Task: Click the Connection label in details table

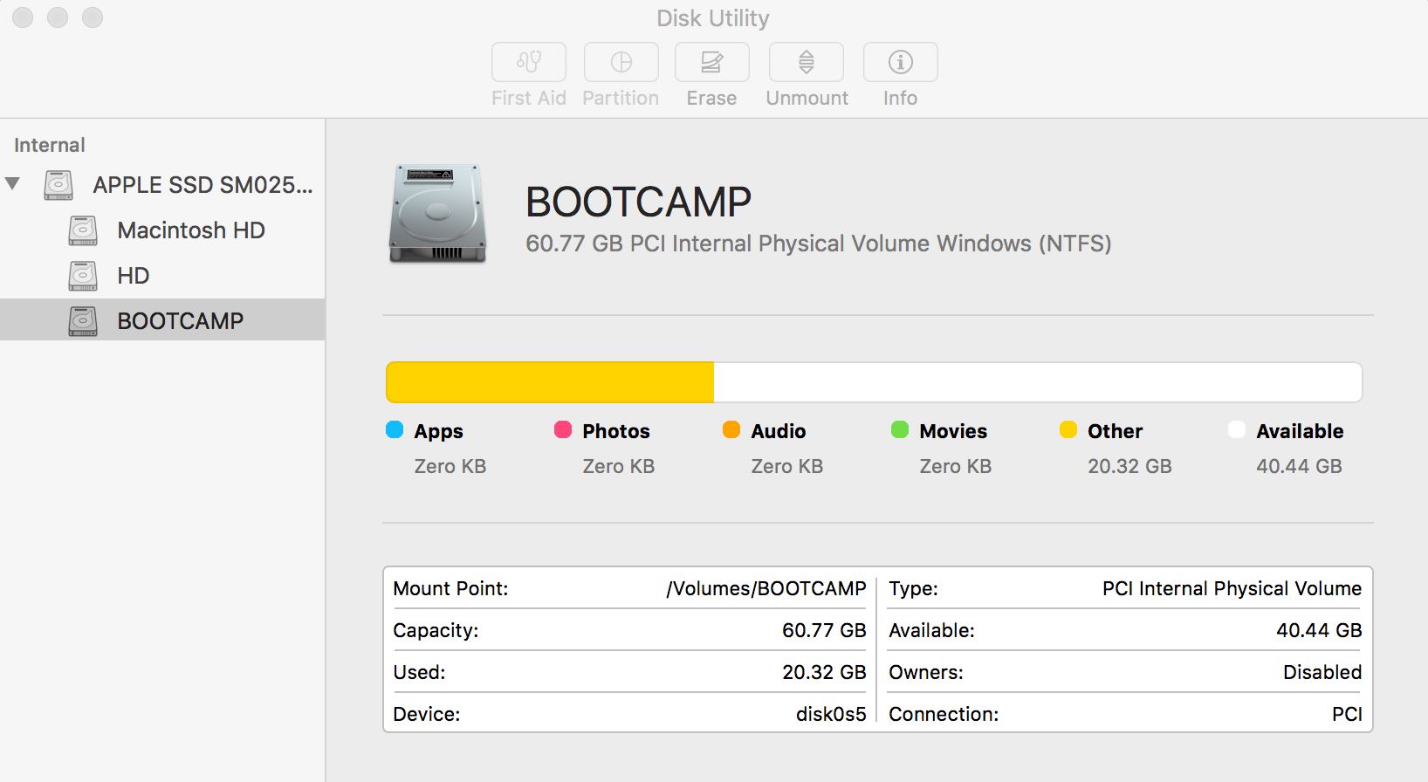Action: pyautogui.click(x=944, y=714)
